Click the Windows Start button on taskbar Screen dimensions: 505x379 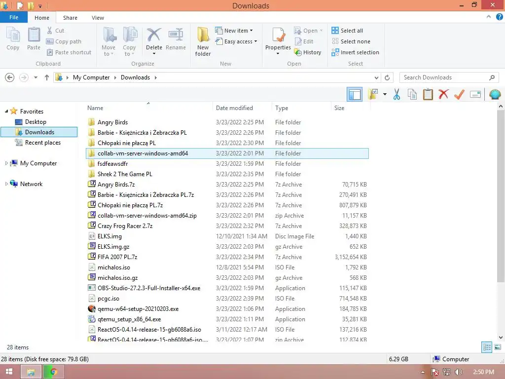9,372
